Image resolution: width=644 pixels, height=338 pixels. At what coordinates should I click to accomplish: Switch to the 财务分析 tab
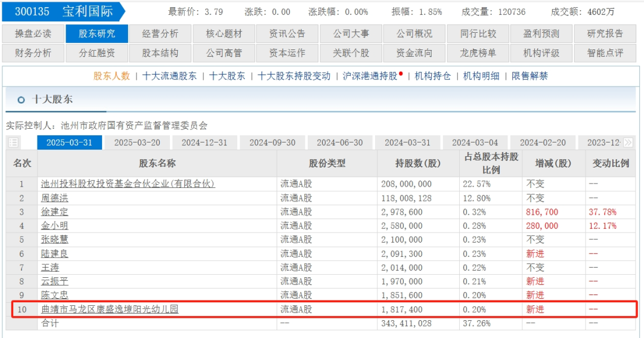(x=33, y=53)
